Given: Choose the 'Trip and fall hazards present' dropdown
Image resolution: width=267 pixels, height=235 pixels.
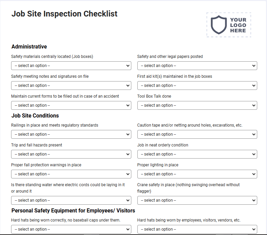Looking at the screenshot, I should [x=71, y=154].
